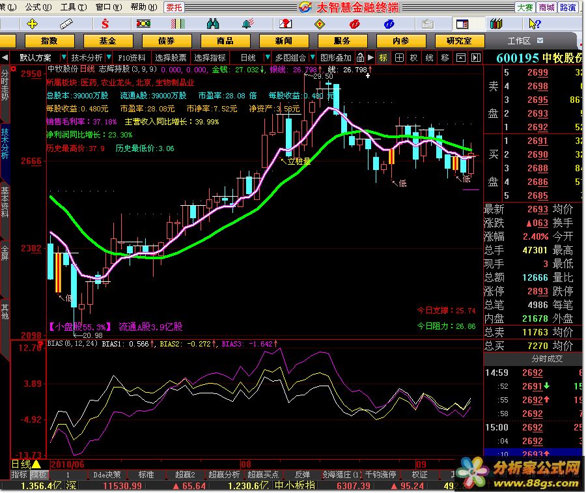The image size is (586, 493).
Task: Select the 千钧涨停 indicator tab
Action: 380,475
